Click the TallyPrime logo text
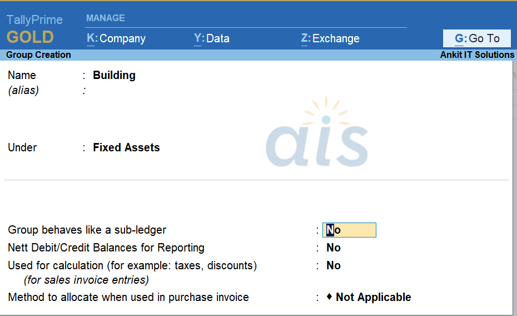The image size is (517, 316). [x=34, y=20]
